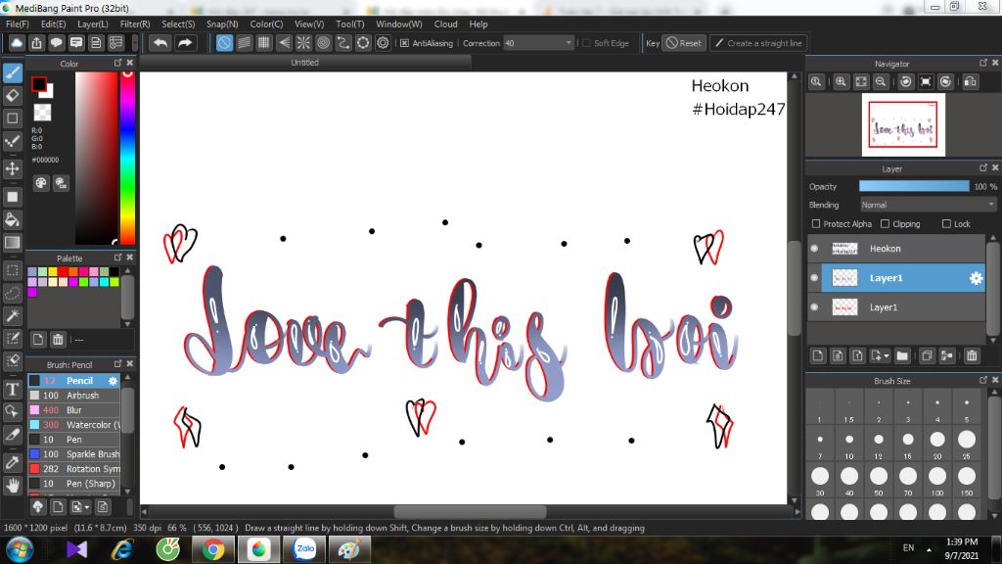Open the Blending mode dropdown
The width and height of the screenshot is (1002, 564).
point(929,205)
